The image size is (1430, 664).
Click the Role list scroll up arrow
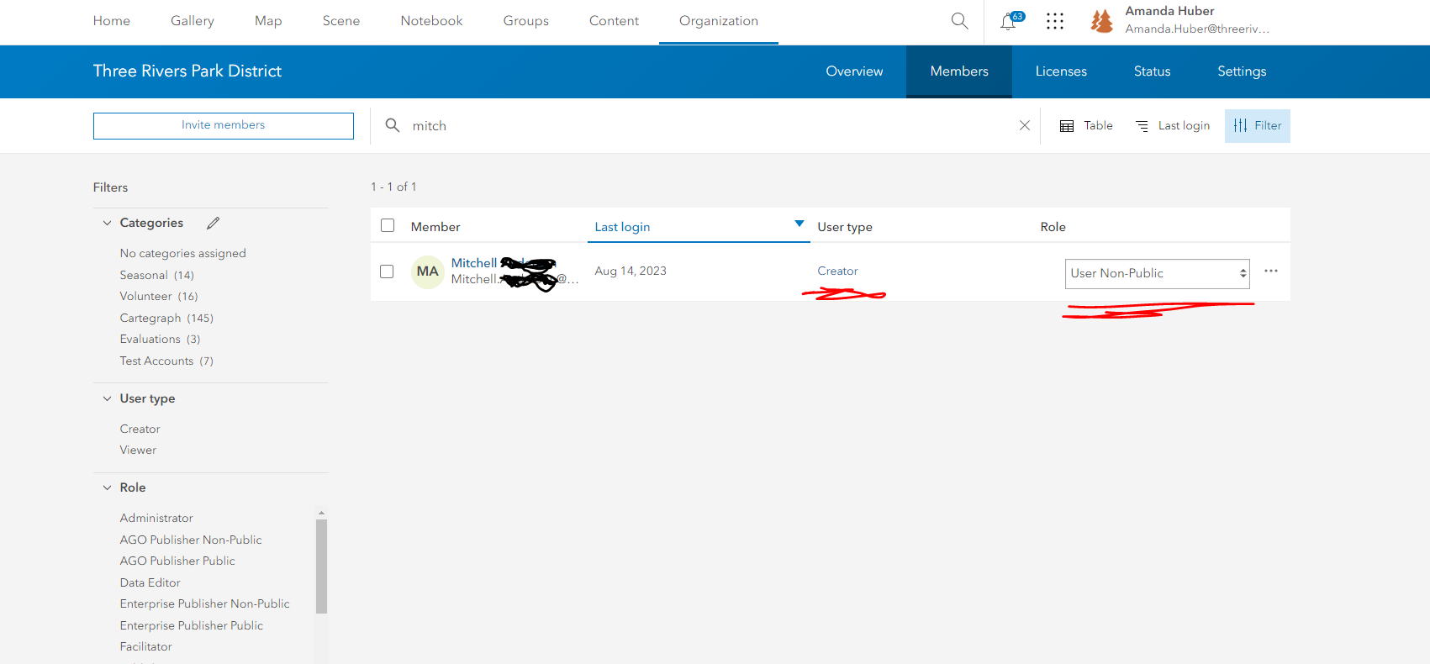(x=321, y=513)
